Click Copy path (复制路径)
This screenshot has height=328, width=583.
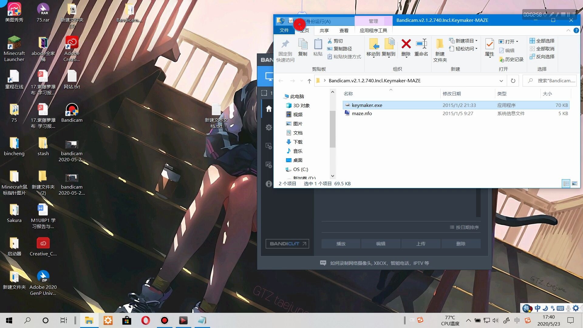(x=339, y=49)
